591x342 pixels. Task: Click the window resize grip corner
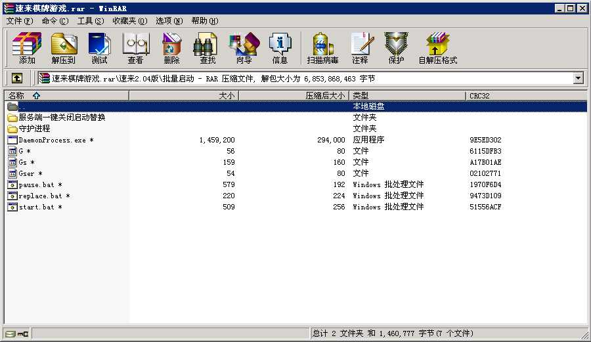584,335
